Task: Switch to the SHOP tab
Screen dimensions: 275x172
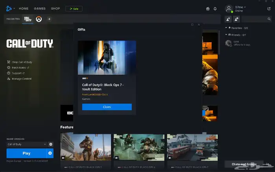Action: [x=55, y=9]
